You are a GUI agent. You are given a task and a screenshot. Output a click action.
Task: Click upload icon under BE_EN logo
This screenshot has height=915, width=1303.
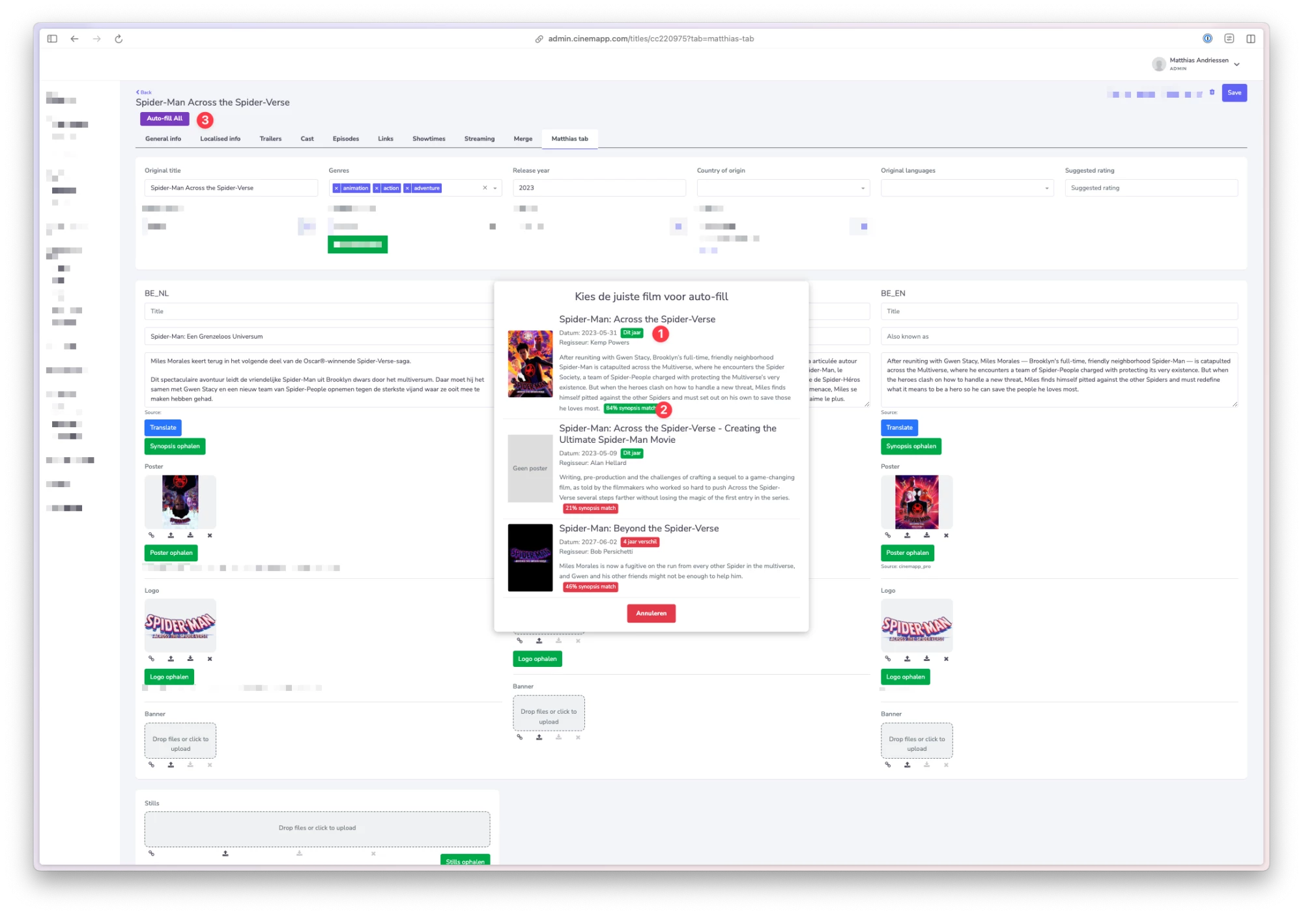click(907, 658)
